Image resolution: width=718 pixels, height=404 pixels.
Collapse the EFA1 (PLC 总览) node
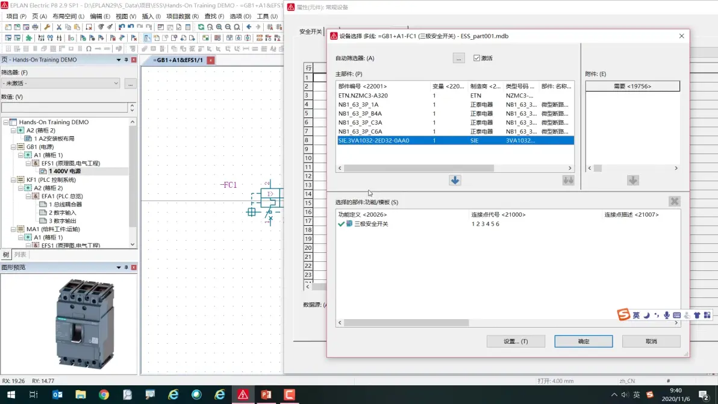(28, 196)
